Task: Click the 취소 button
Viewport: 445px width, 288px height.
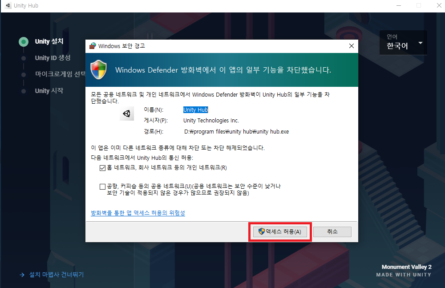Action: click(332, 232)
